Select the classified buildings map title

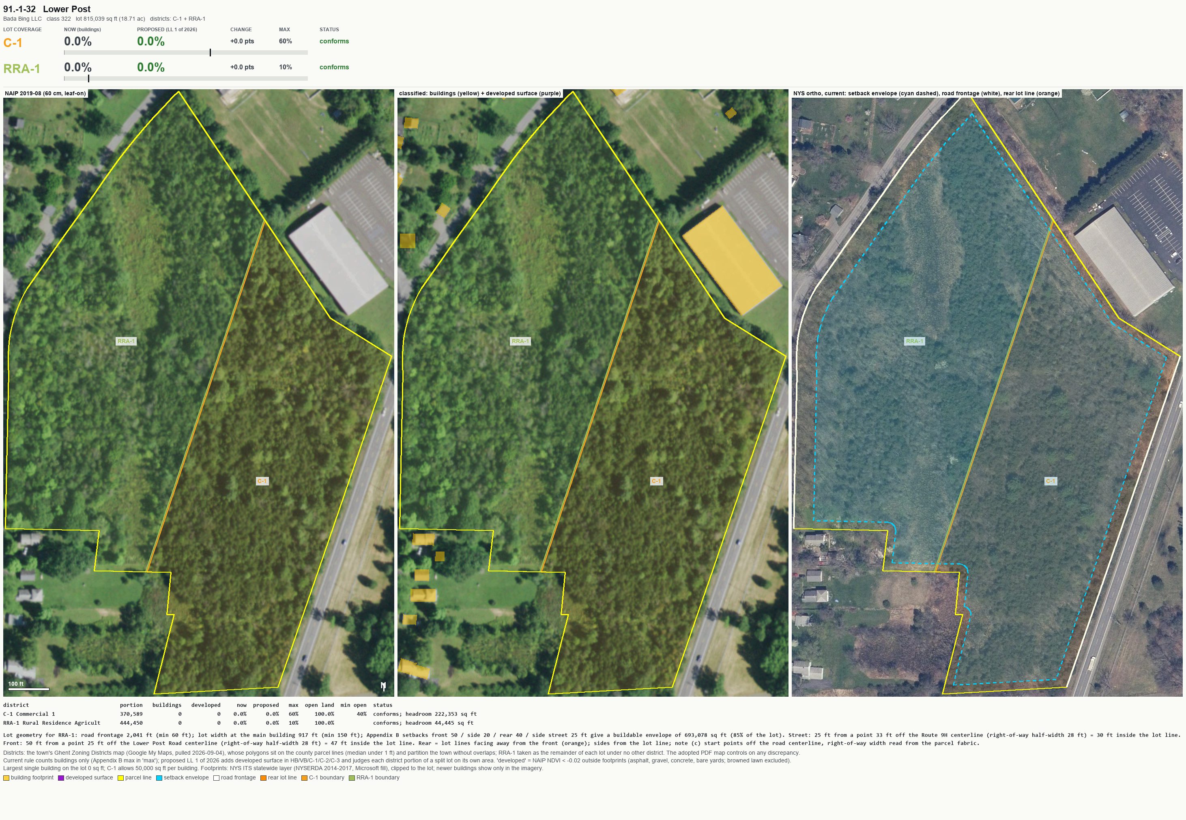(x=480, y=94)
